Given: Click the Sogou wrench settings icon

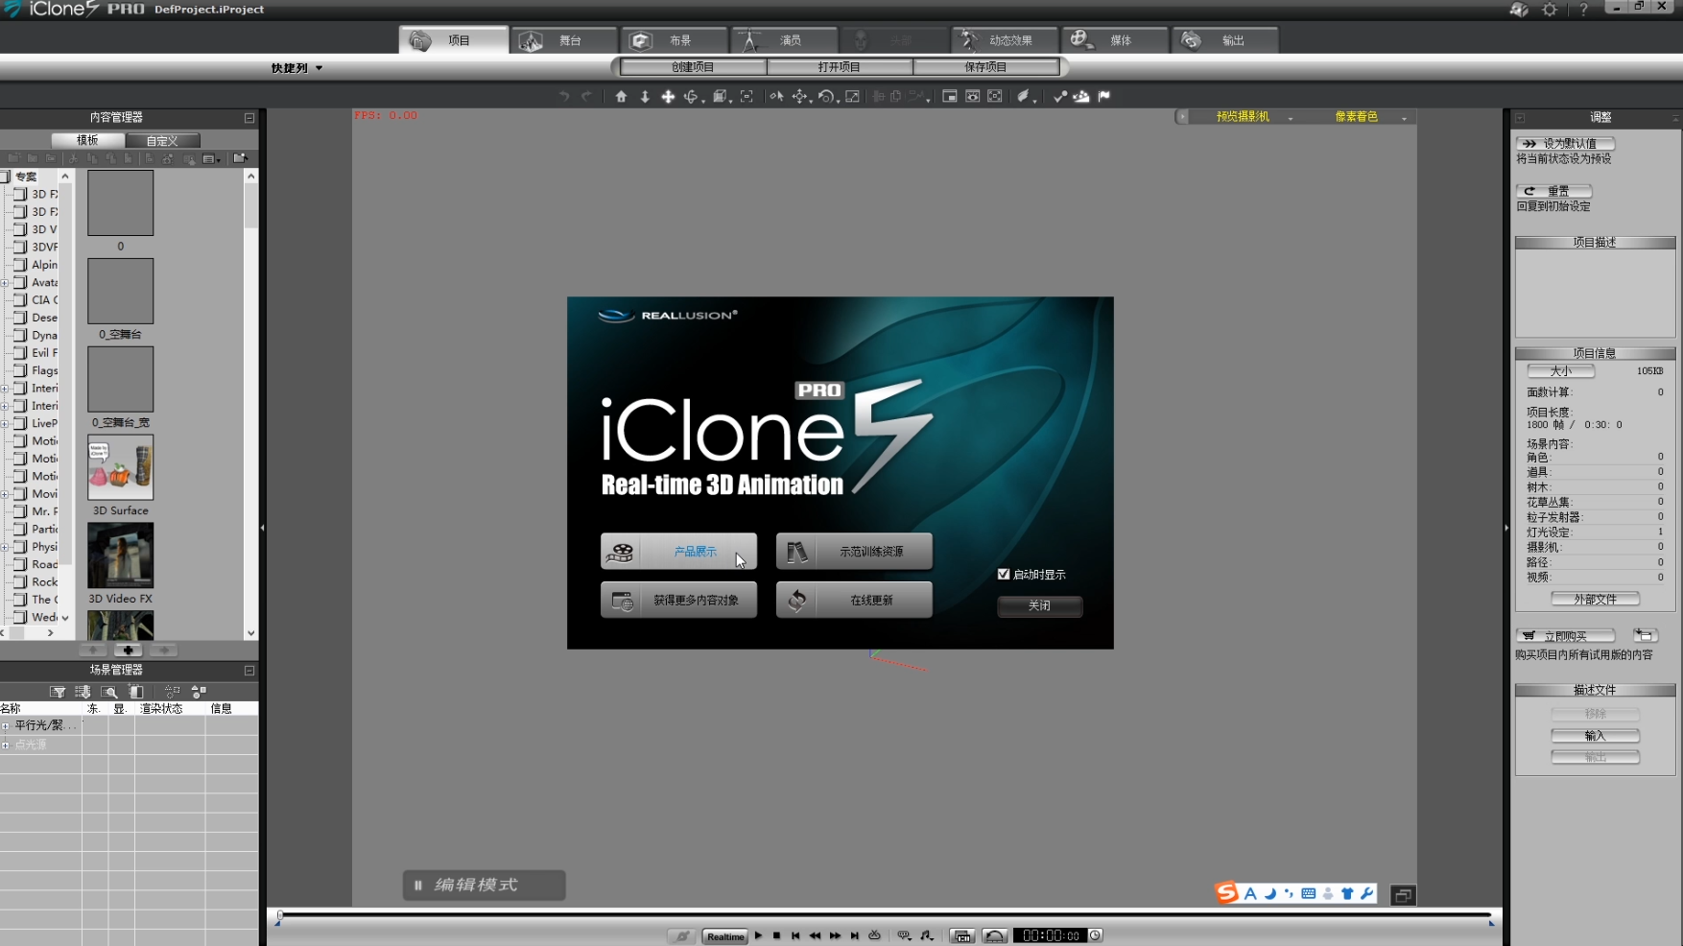Looking at the screenshot, I should (1367, 894).
